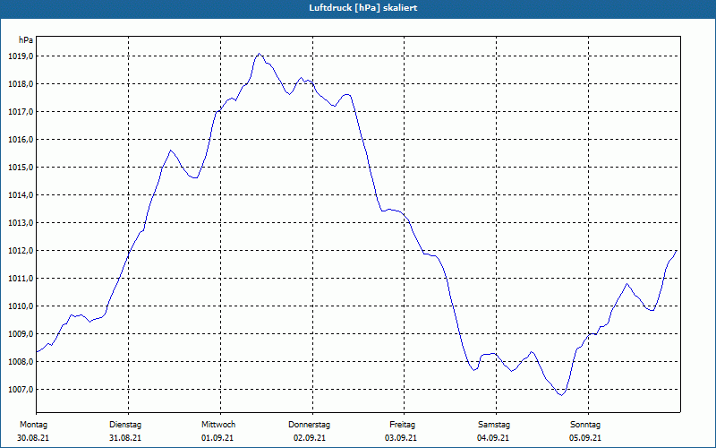Click the 1014,0 axis value
The height and width of the screenshot is (448, 716).
(21, 195)
